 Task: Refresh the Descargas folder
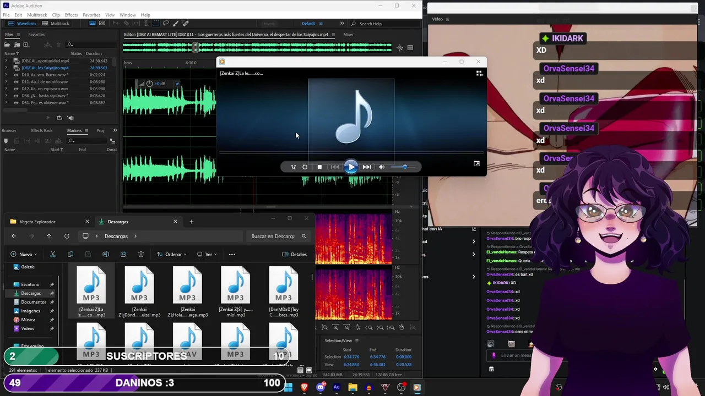point(67,236)
